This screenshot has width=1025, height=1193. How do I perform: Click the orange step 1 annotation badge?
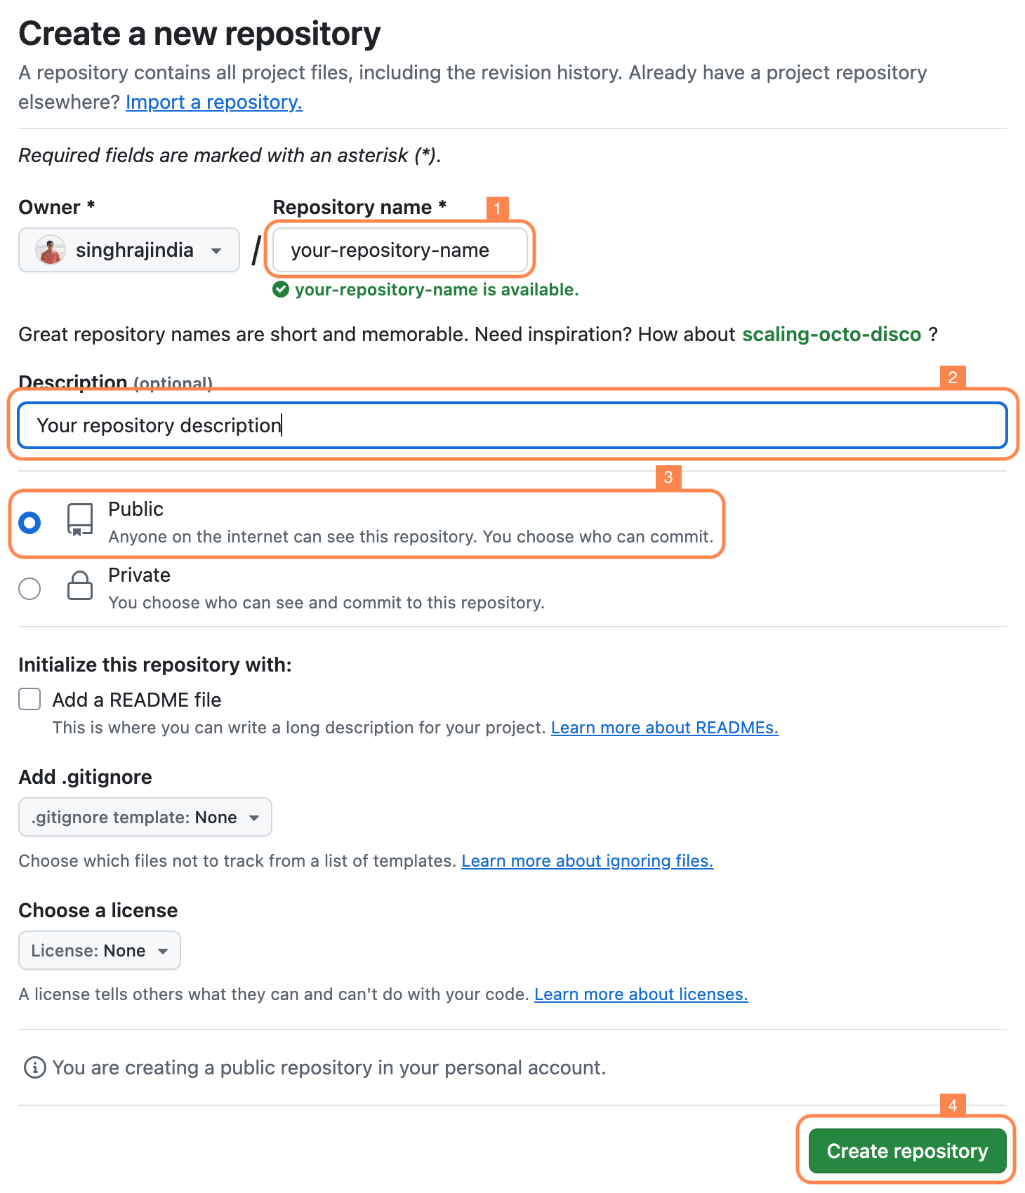[497, 208]
